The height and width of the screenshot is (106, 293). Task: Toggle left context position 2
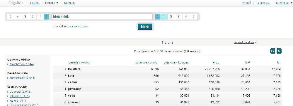click(33, 17)
